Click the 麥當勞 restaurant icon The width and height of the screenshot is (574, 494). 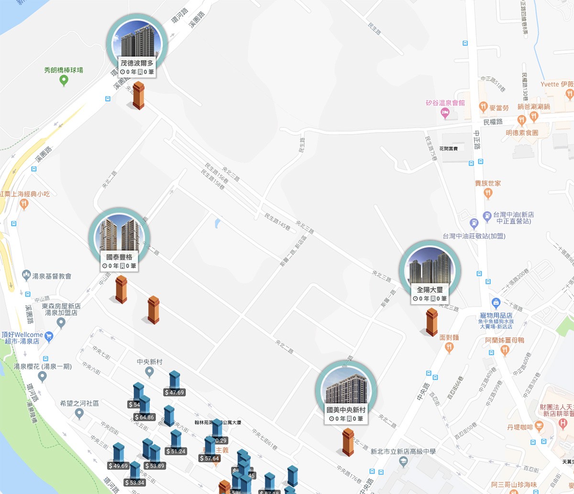coord(483,107)
